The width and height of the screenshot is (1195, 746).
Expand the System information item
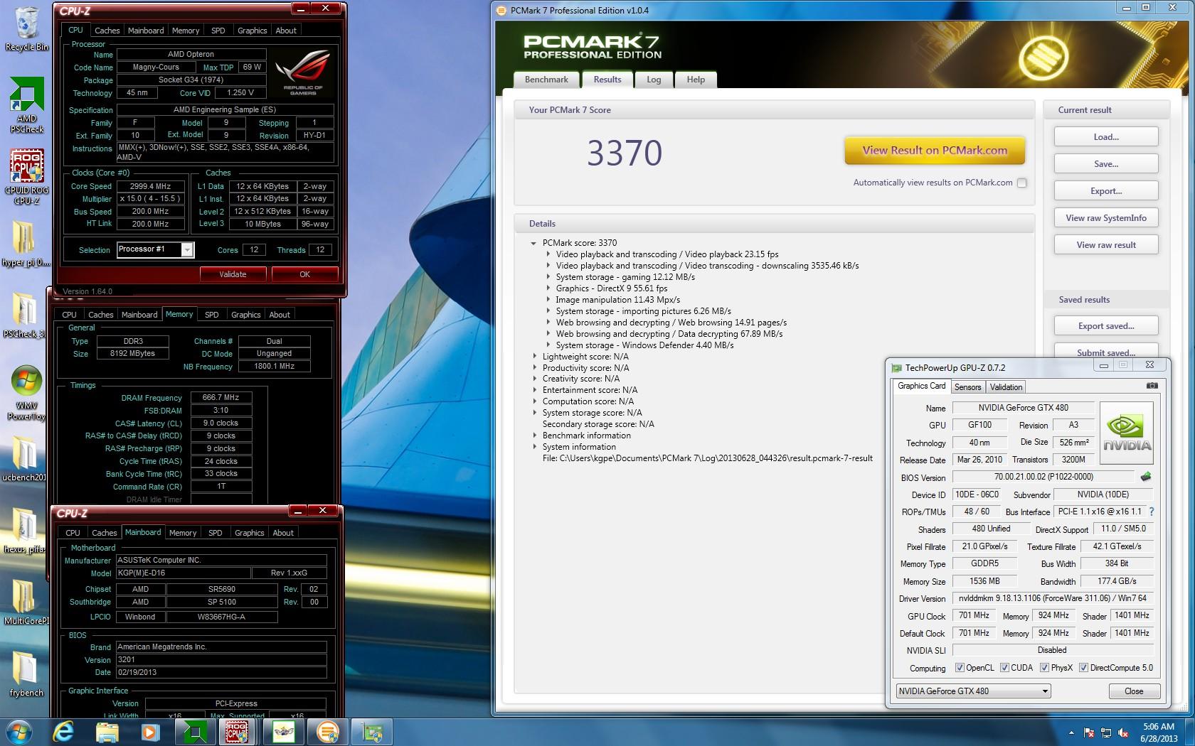click(535, 447)
